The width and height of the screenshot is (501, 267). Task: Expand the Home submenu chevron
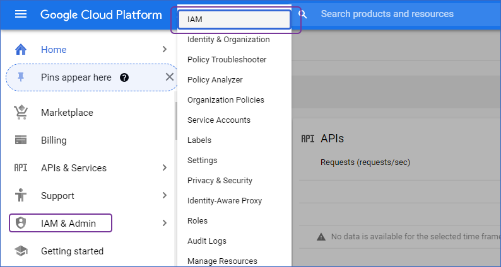click(x=165, y=49)
